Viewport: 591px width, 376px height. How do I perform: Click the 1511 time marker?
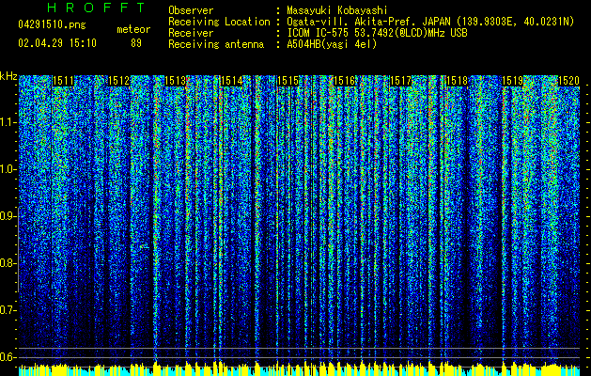pos(63,81)
